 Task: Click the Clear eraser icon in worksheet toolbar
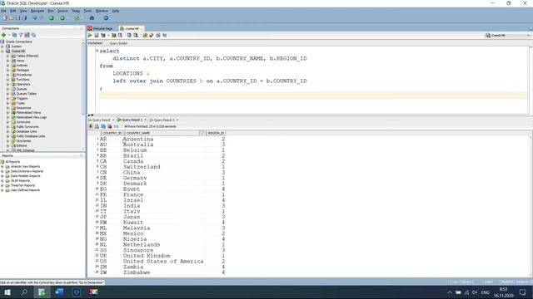(x=152, y=35)
